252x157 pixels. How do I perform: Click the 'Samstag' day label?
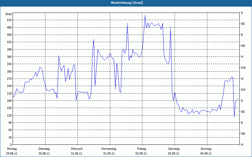174,149
